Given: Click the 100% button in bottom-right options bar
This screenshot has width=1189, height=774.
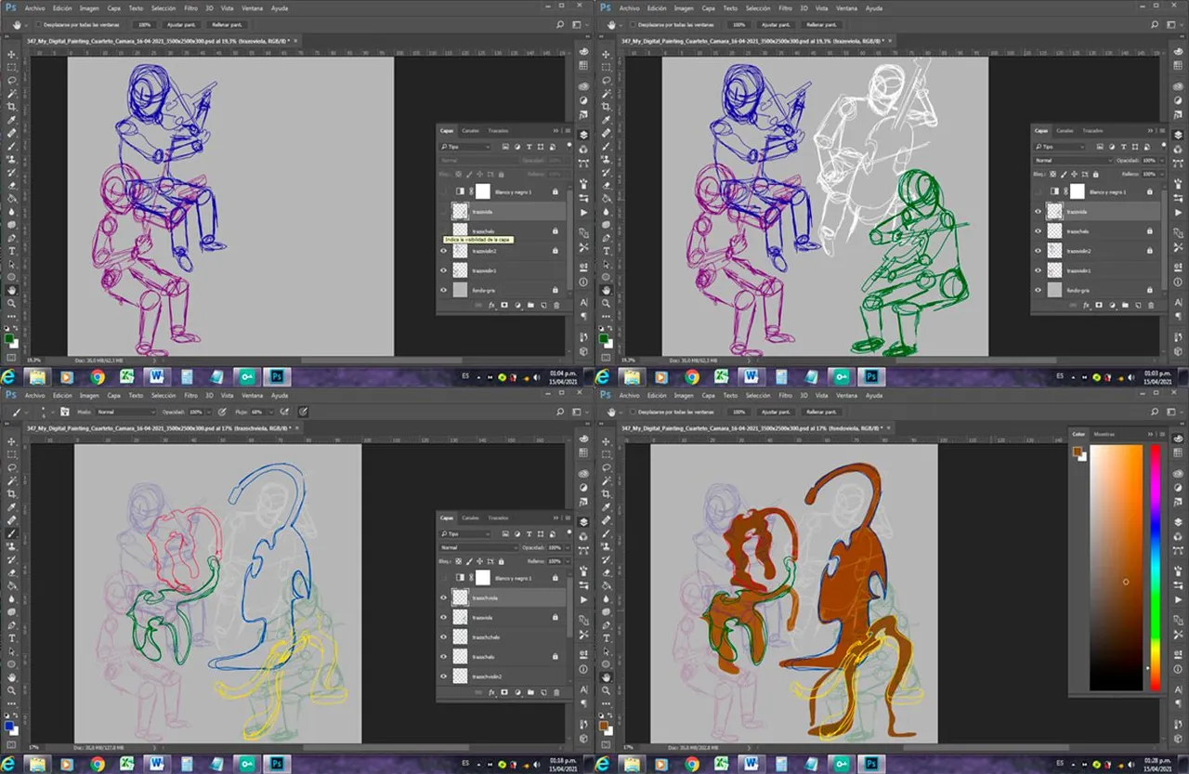Looking at the screenshot, I should pyautogui.click(x=738, y=411).
